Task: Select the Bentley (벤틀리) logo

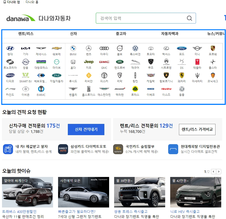Action: click(x=73, y=89)
